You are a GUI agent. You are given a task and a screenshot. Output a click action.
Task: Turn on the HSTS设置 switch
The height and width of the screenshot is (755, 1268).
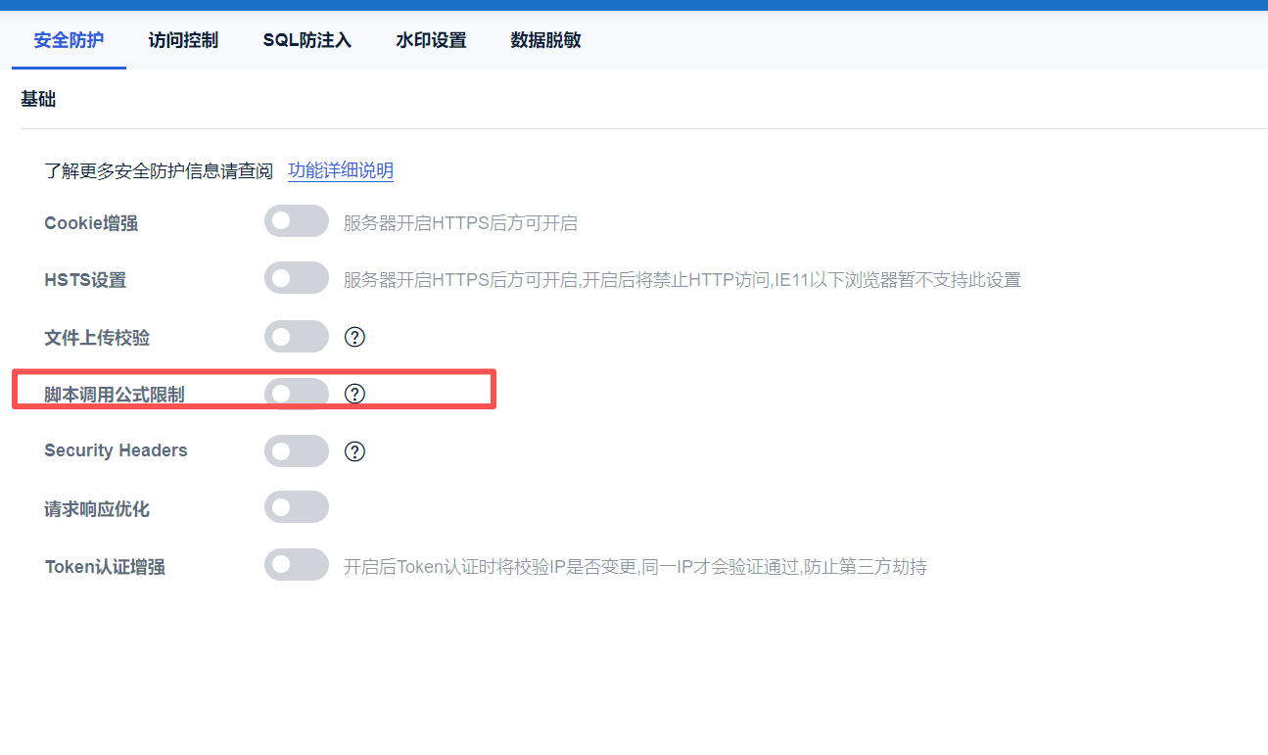pos(296,279)
